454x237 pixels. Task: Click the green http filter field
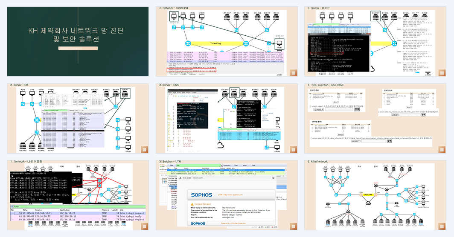[198, 166]
